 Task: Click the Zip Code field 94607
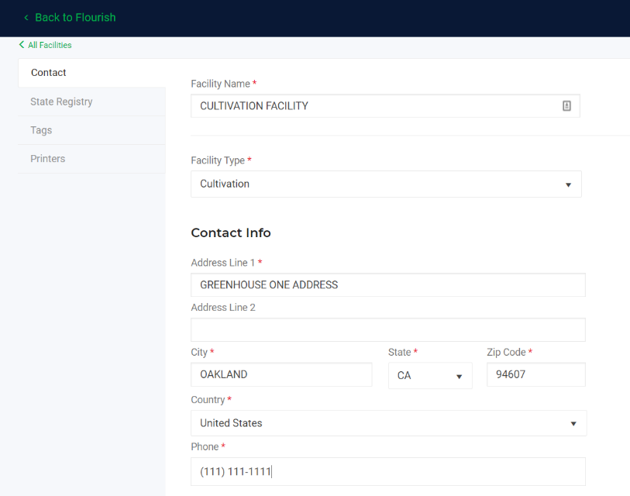click(x=536, y=374)
